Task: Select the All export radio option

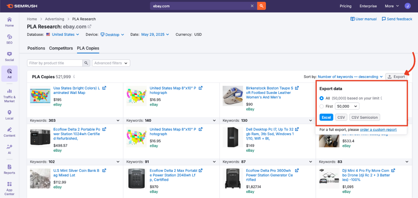Action: click(322, 98)
